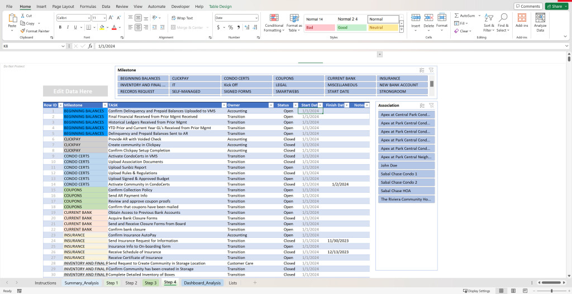Switch to Page Layout view in status bar
This screenshot has height=294, width=572.
513,291
